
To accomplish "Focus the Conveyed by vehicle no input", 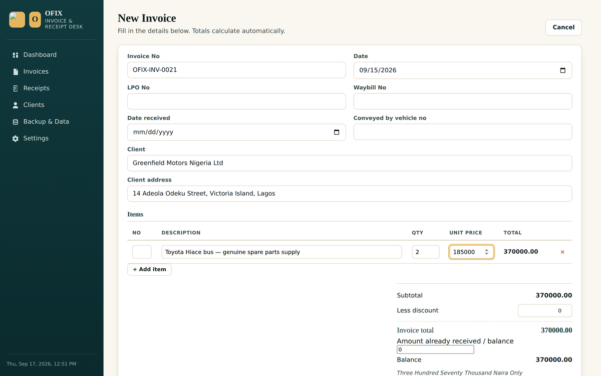I will [463, 132].
